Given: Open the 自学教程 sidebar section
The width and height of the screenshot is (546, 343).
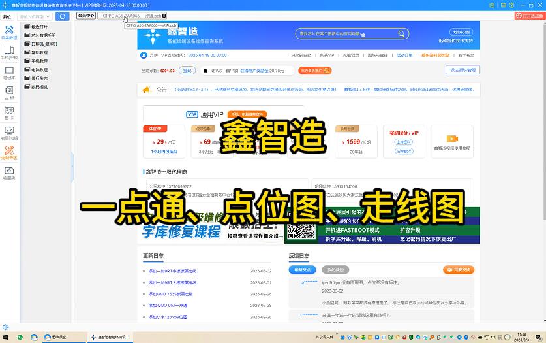Looking at the screenshot, I should click(x=9, y=32).
